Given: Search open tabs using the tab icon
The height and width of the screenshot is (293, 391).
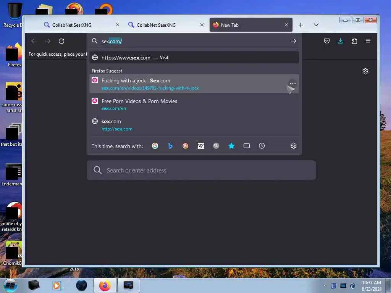Looking at the screenshot, I should click(247, 146).
